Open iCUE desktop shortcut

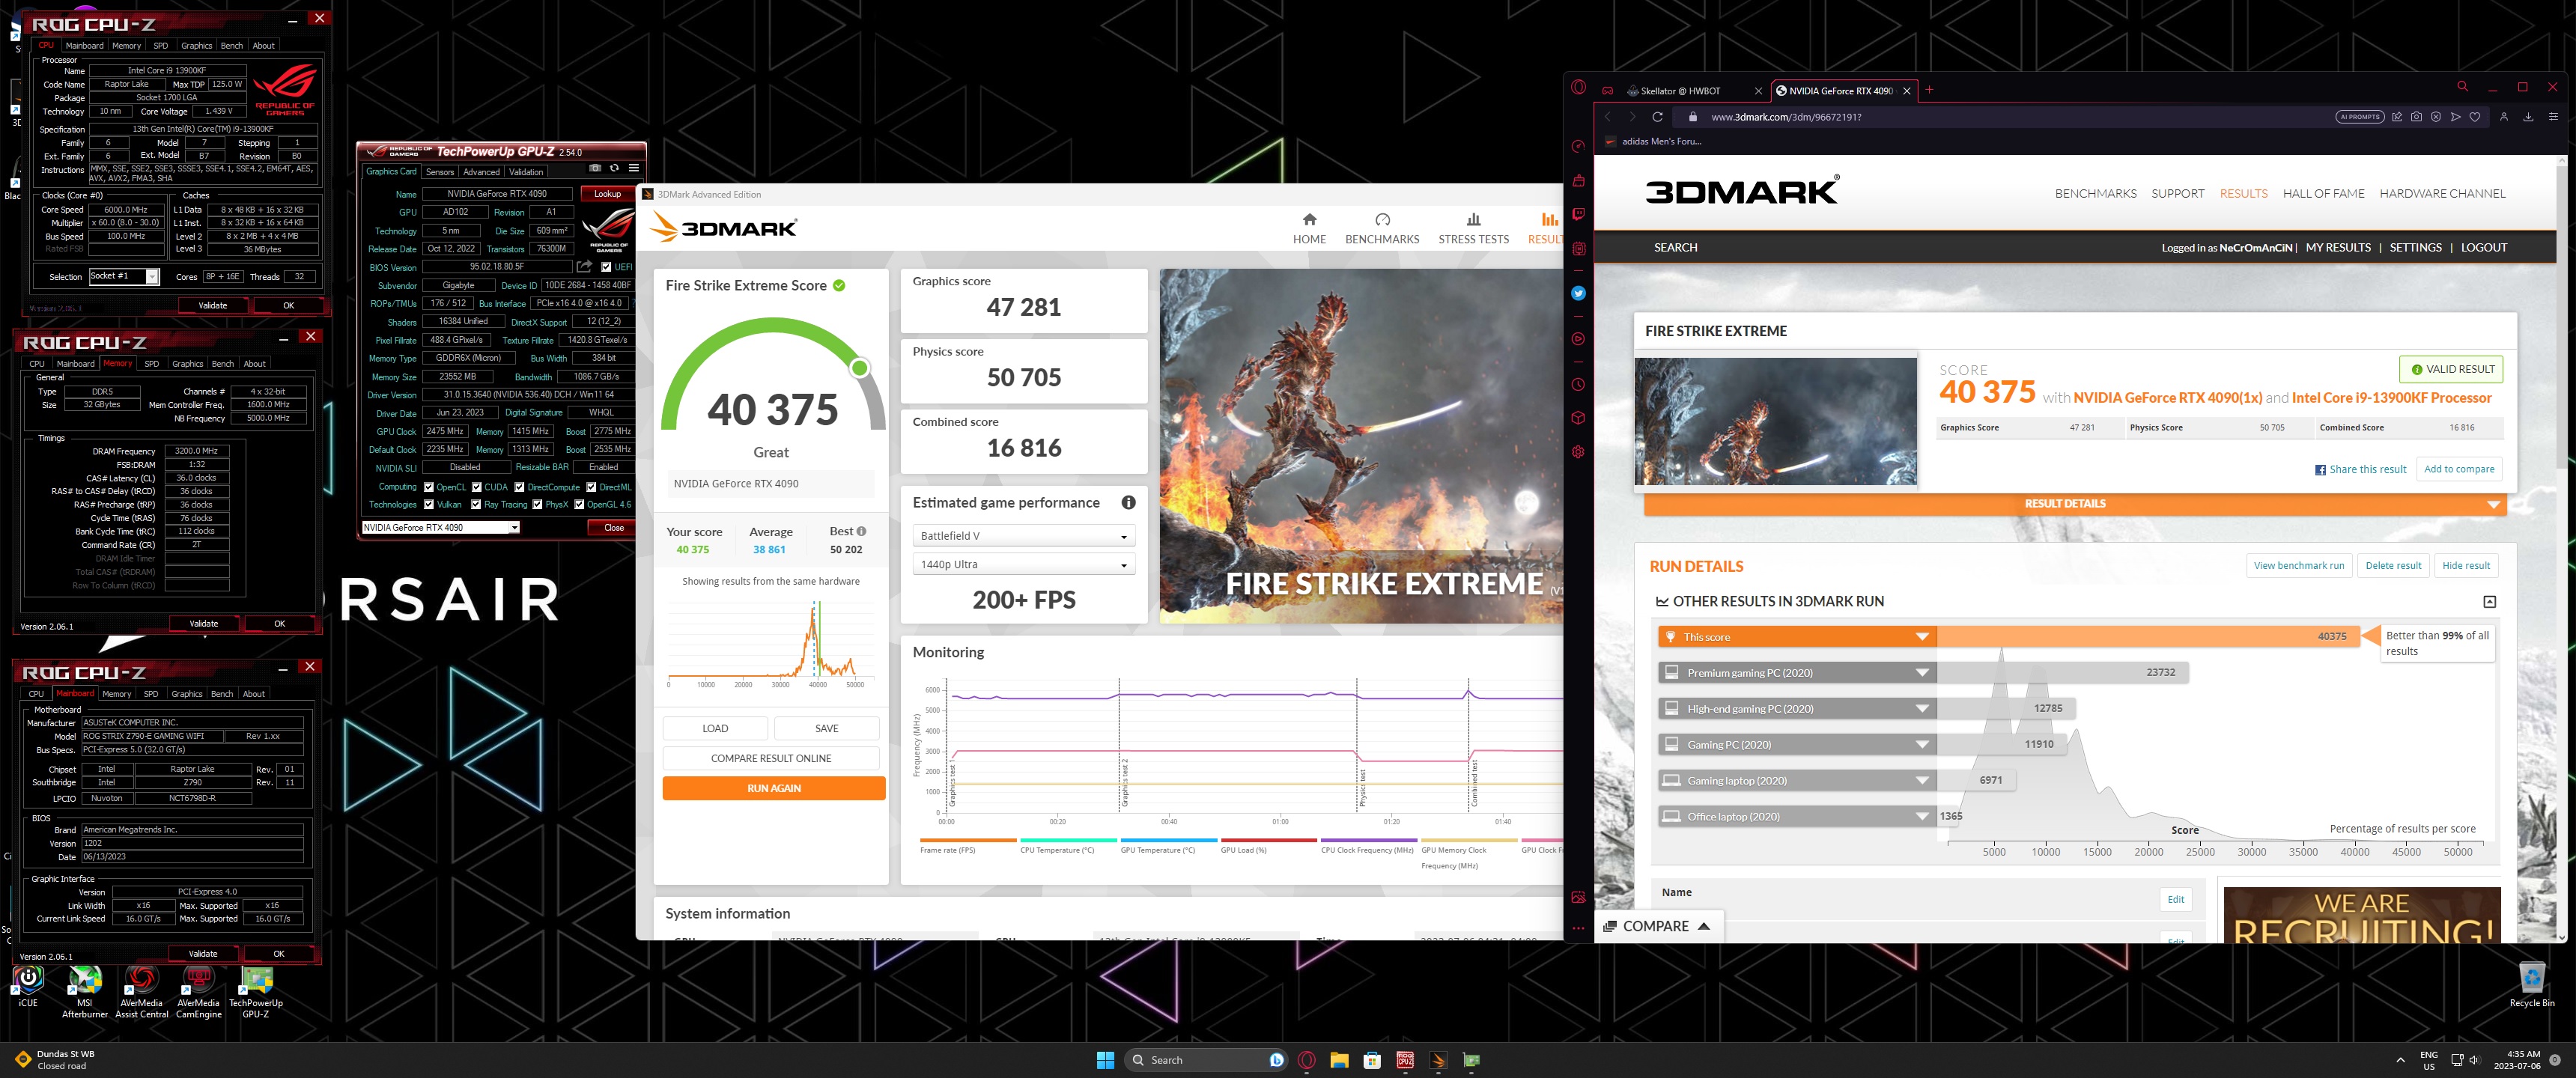tap(28, 986)
